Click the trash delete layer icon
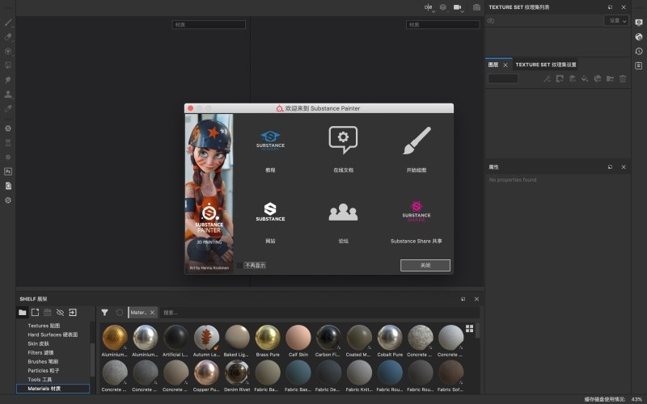The width and height of the screenshot is (647, 404). coord(623,78)
